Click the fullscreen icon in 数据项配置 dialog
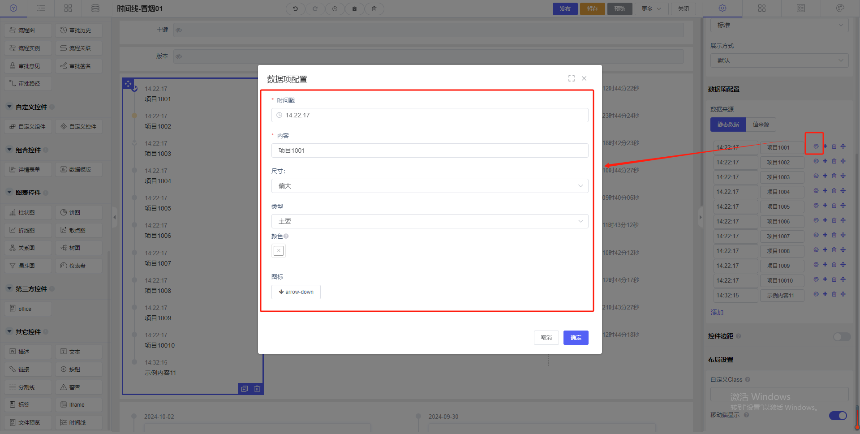Screen dimensions: 860x434 click(x=571, y=78)
